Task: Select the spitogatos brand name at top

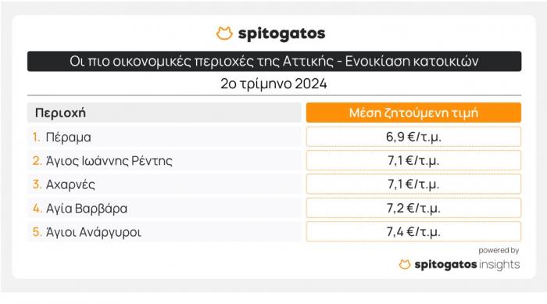Action: [281, 34]
